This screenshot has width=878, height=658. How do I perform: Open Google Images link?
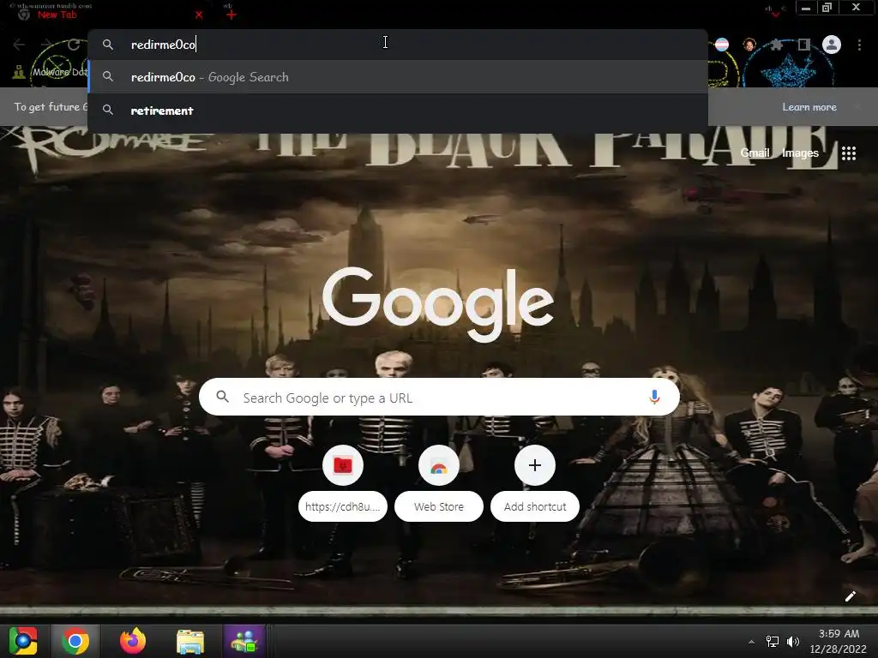(x=800, y=153)
